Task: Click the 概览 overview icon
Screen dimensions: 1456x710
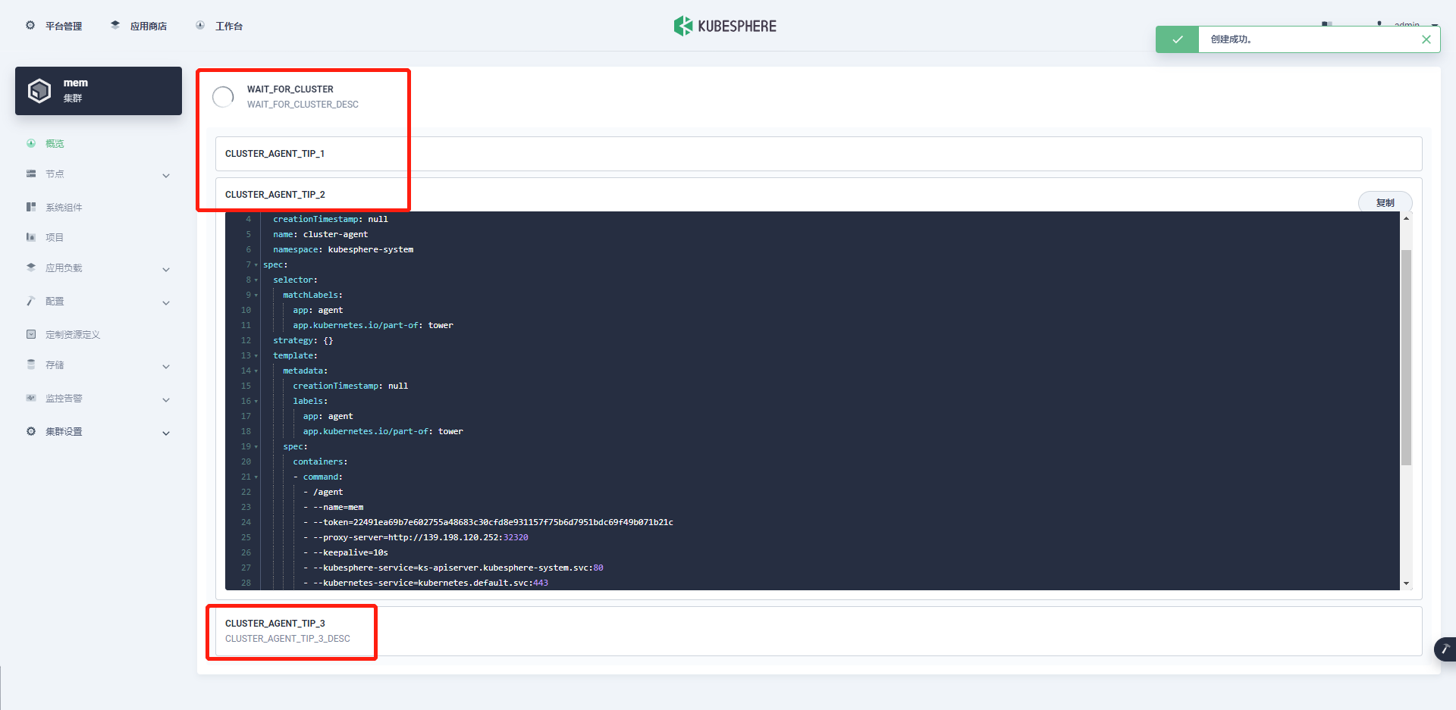Action: point(31,143)
